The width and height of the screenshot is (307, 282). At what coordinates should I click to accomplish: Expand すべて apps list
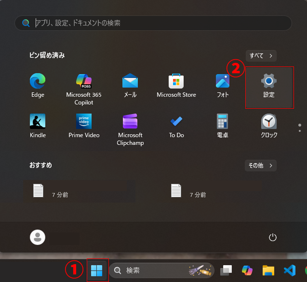(x=261, y=56)
